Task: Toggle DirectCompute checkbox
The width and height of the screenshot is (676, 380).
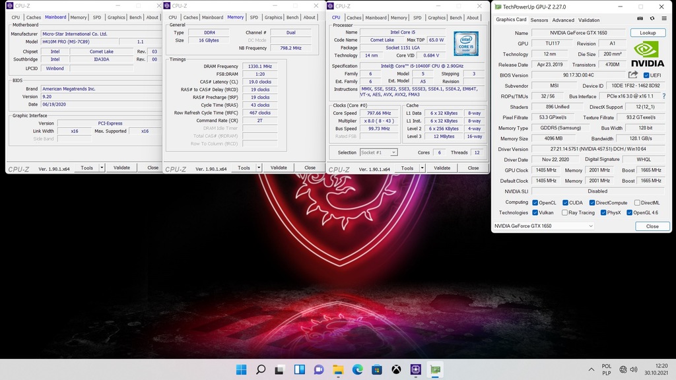Action: click(x=592, y=203)
